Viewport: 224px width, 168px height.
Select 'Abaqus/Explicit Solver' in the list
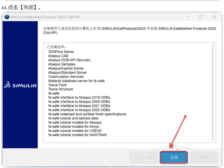(x=66, y=68)
